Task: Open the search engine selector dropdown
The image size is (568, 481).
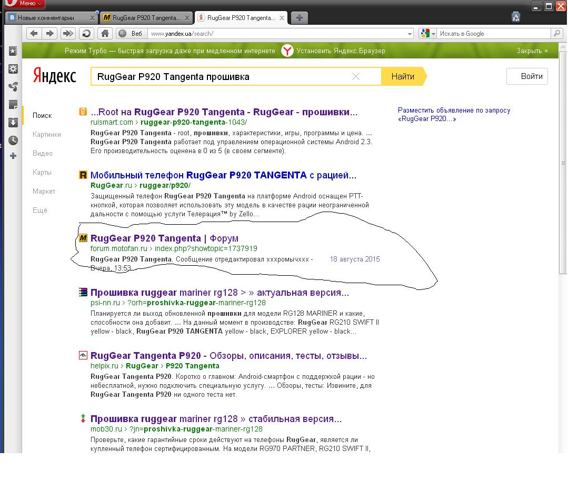Action: (x=427, y=34)
